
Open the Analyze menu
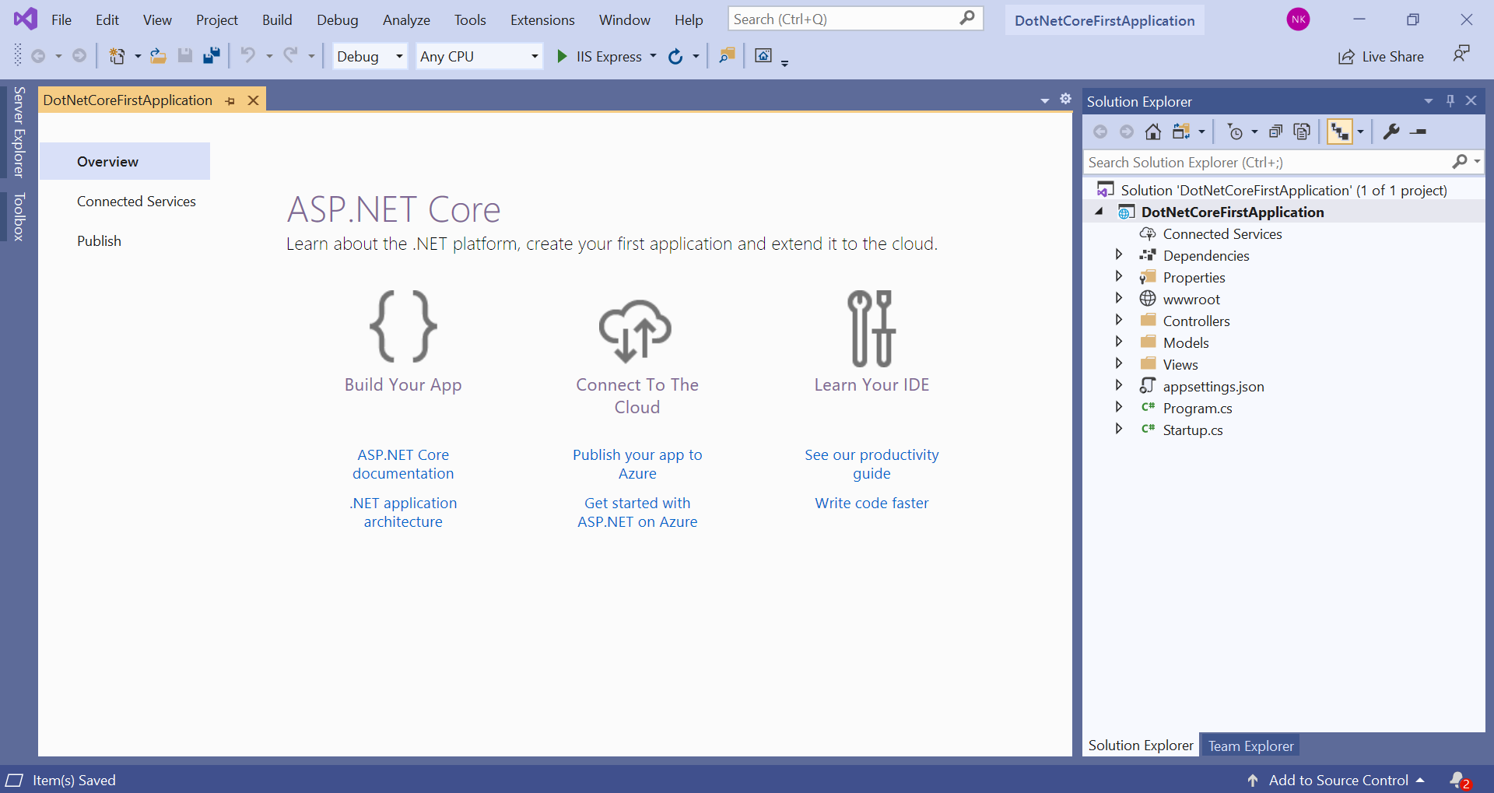(x=406, y=19)
